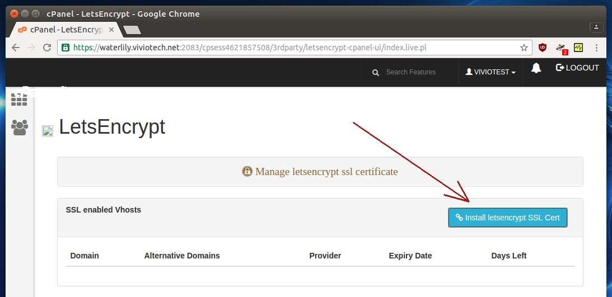Click Chrome's forward arrow
Image resolution: width=612 pixels, height=297 pixels.
pyautogui.click(x=31, y=48)
